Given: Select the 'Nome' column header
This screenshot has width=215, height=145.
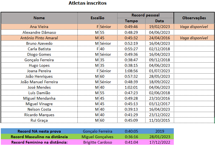Looking at the screenshot, I should (39, 18).
